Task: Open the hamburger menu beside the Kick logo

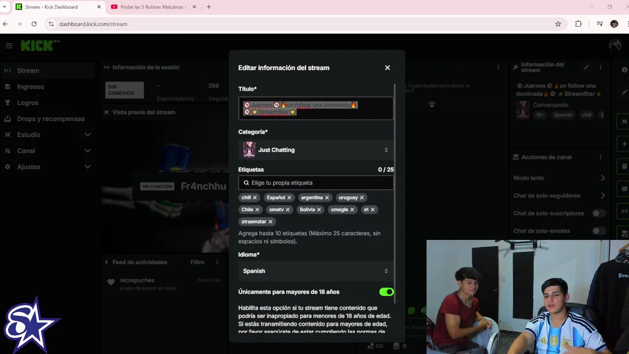Action: (9, 46)
